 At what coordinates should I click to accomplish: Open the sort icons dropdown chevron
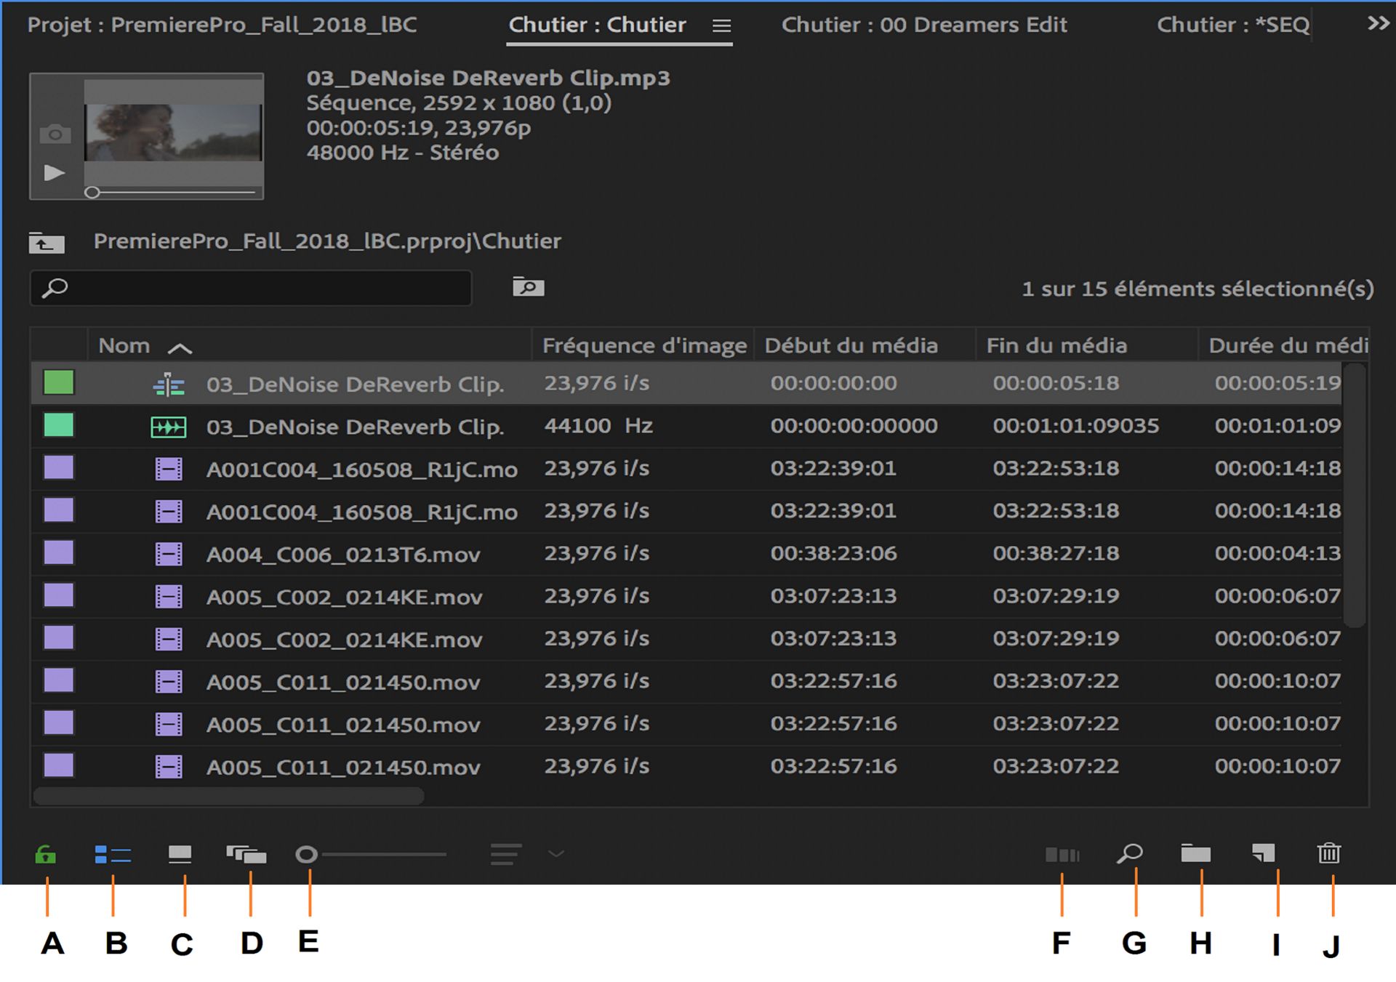coord(556,854)
